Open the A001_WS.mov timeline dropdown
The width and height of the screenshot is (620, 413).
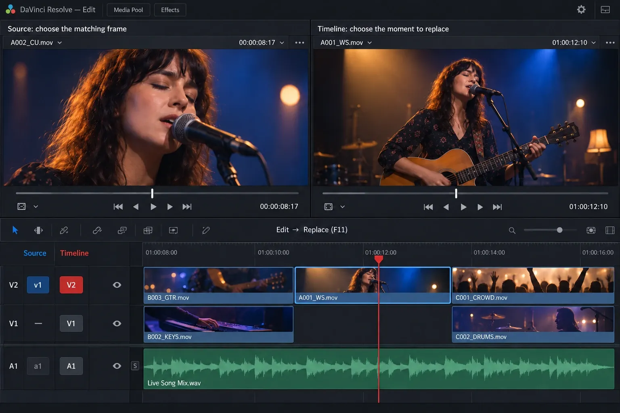click(346, 42)
